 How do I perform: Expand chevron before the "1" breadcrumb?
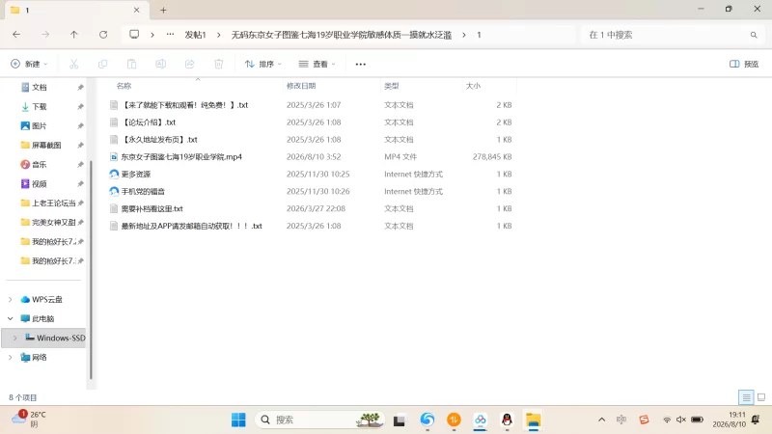coord(464,35)
